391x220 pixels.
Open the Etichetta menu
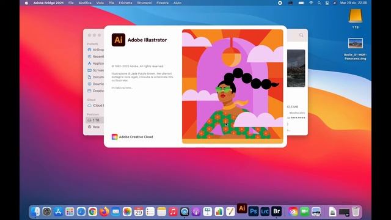(x=125, y=3)
